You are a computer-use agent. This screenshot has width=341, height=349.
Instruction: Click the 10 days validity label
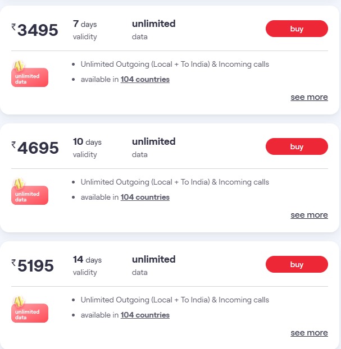point(87,148)
